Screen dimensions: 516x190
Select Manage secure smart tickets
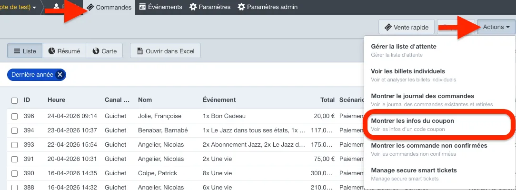click(440, 174)
